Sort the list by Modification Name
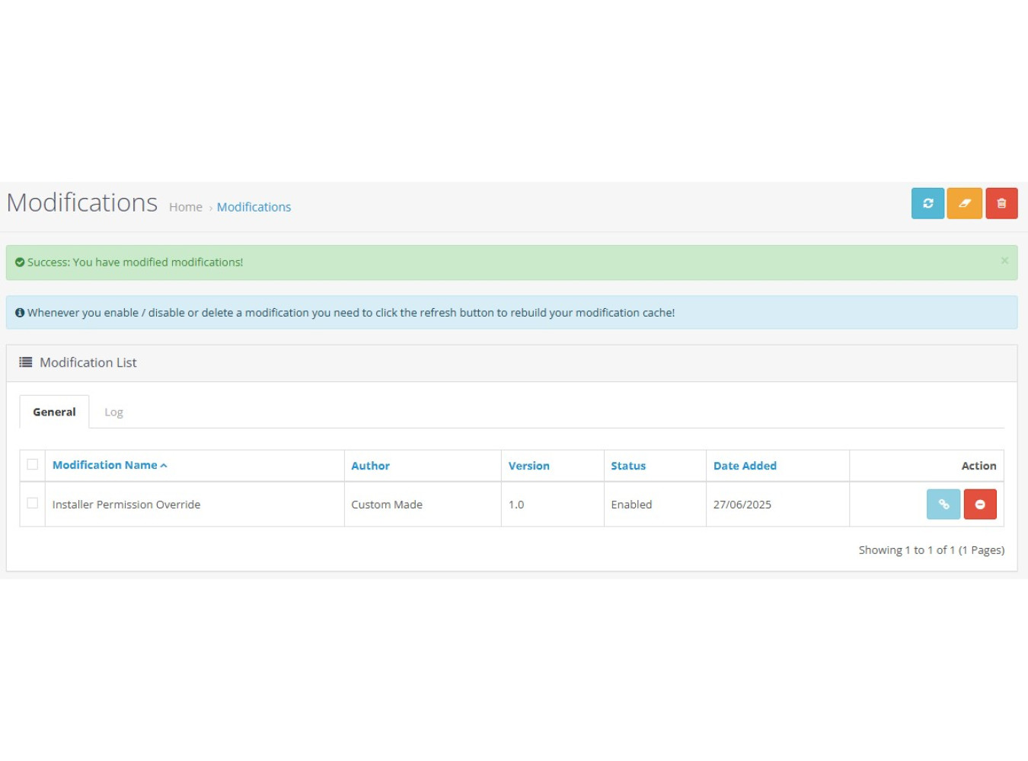Screen dimensions: 1028x761 (x=105, y=465)
